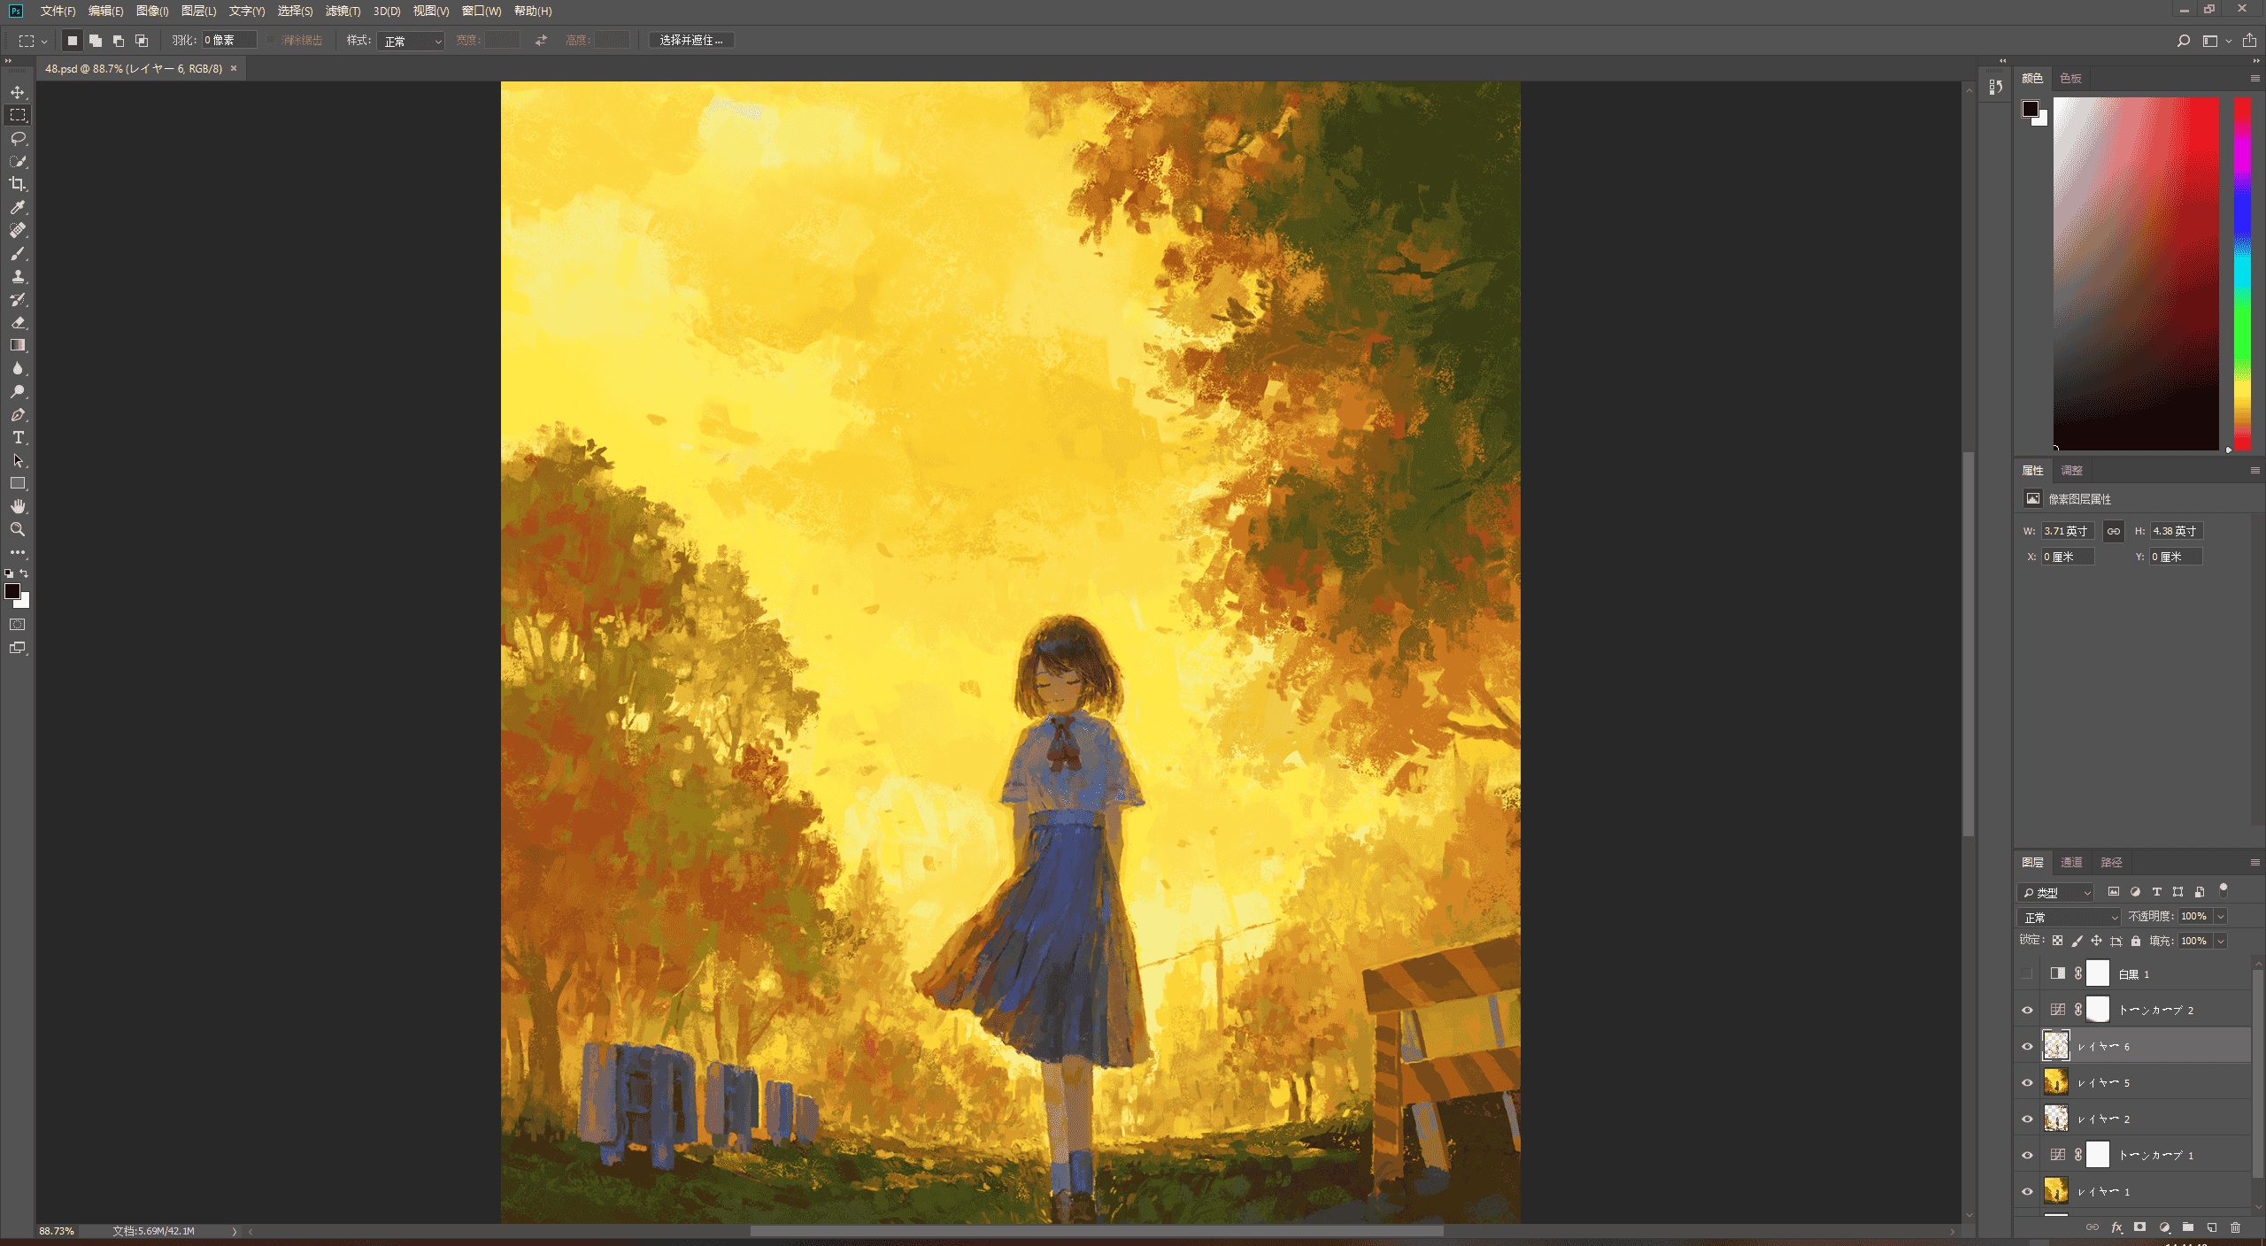Select the Horizontal Type tool
This screenshot has width=2266, height=1246.
coord(18,437)
